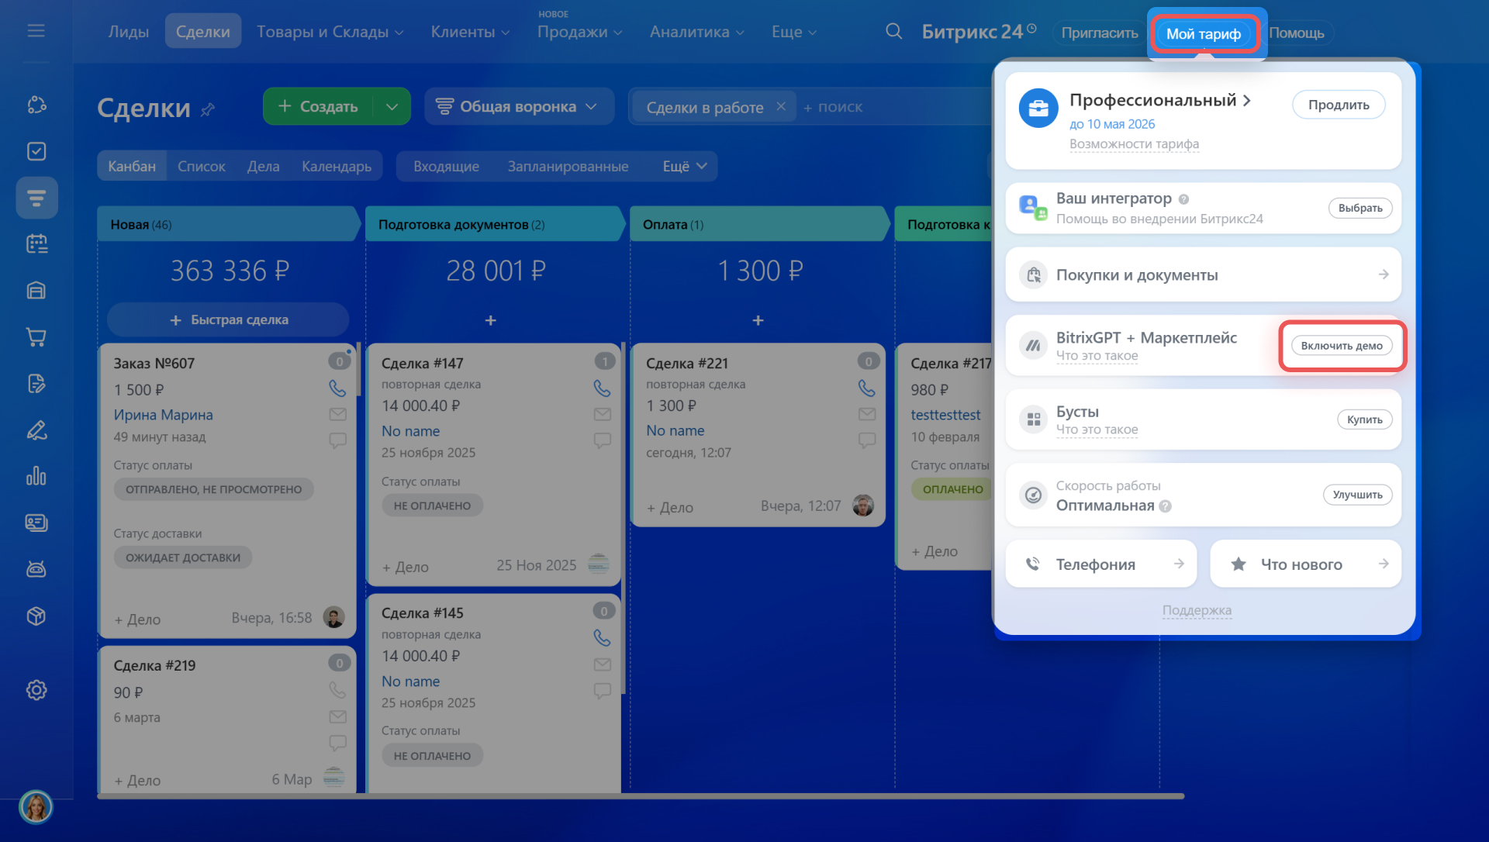The width and height of the screenshot is (1489, 842).
Task: Click the user avatar at bottom left
Action: (36, 808)
